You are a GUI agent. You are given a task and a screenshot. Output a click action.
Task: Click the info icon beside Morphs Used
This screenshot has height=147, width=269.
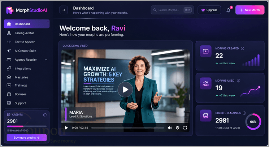pos(238,81)
